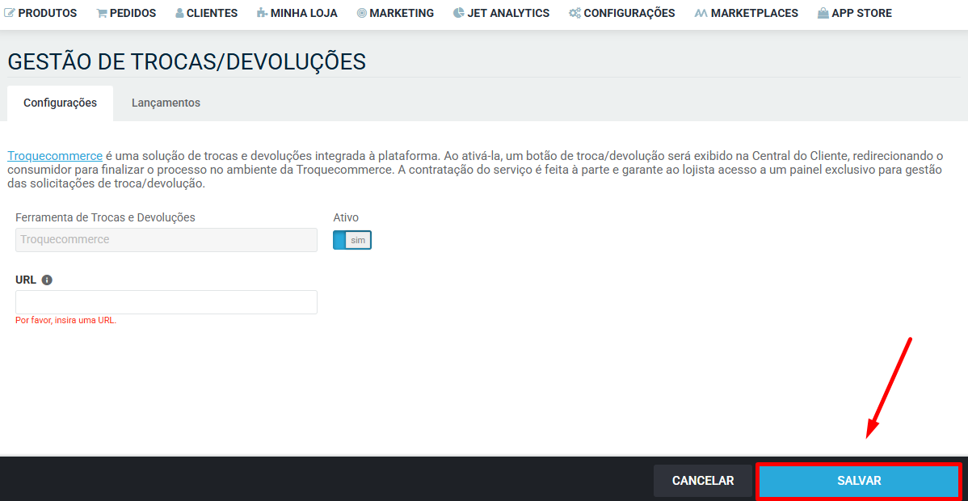Focus the URL input field

click(166, 302)
